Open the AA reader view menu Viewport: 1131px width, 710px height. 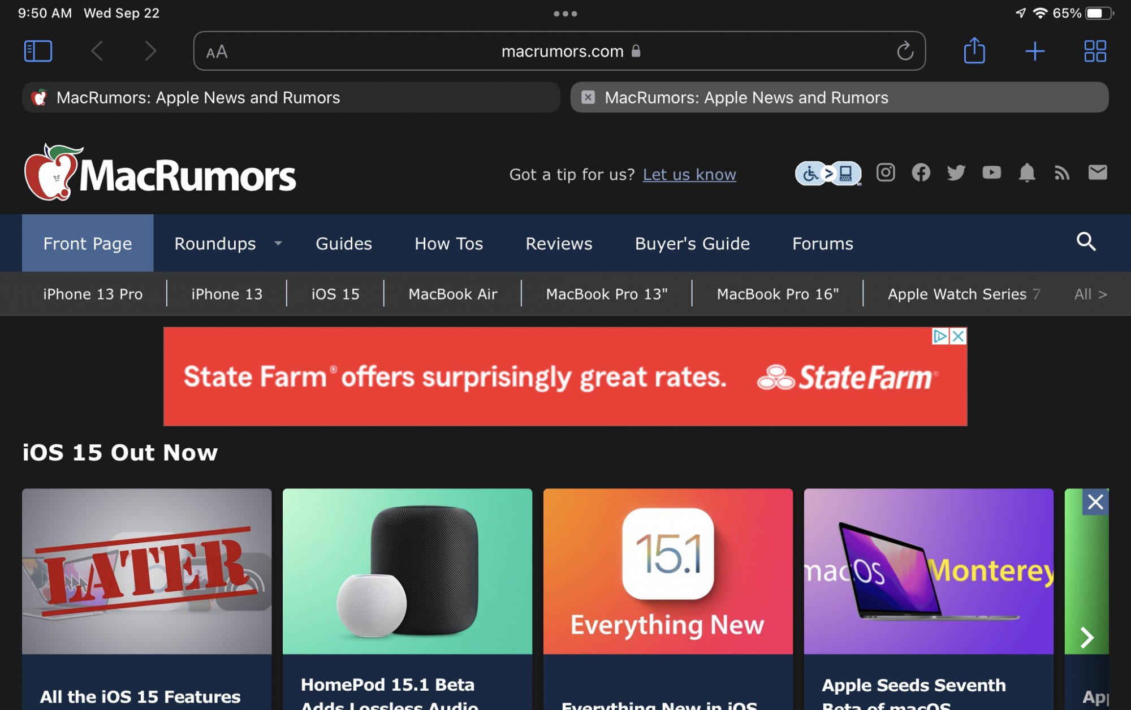pyautogui.click(x=217, y=52)
